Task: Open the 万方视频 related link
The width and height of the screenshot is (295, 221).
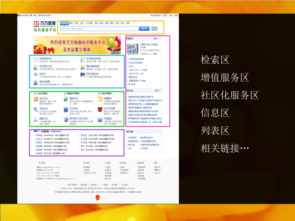Action: 144,148
